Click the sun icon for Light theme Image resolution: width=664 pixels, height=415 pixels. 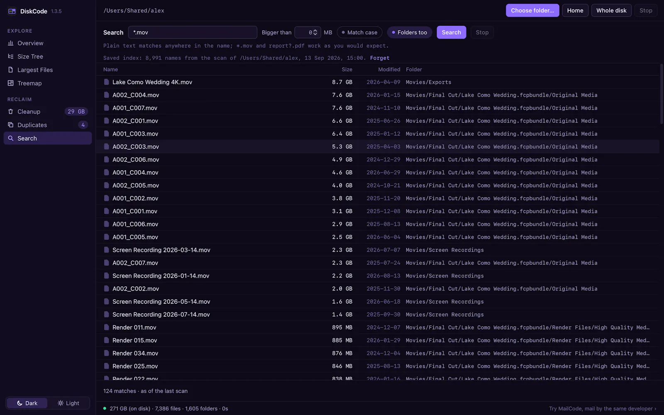point(61,403)
